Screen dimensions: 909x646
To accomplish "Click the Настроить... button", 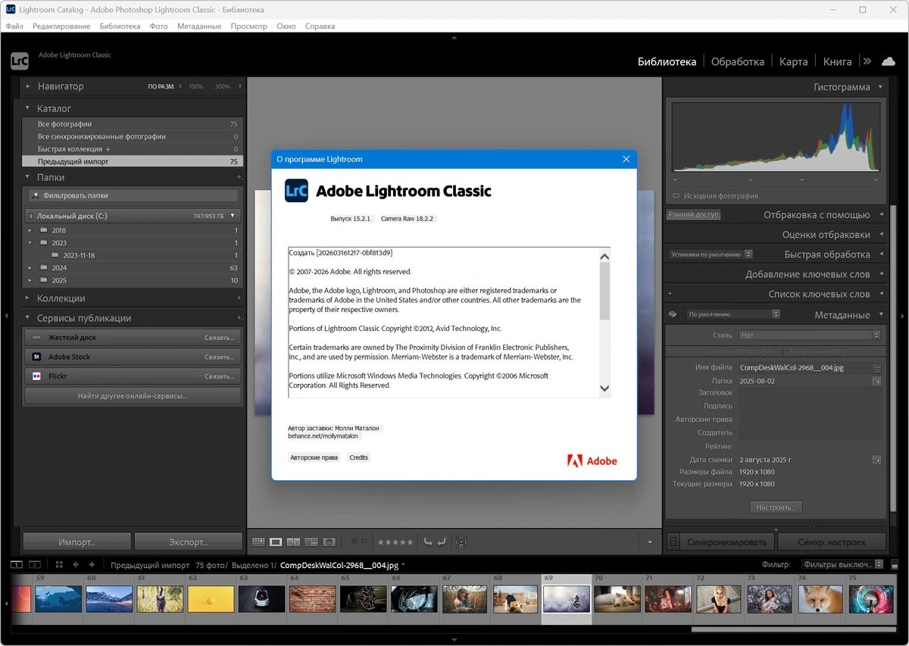I will click(776, 507).
